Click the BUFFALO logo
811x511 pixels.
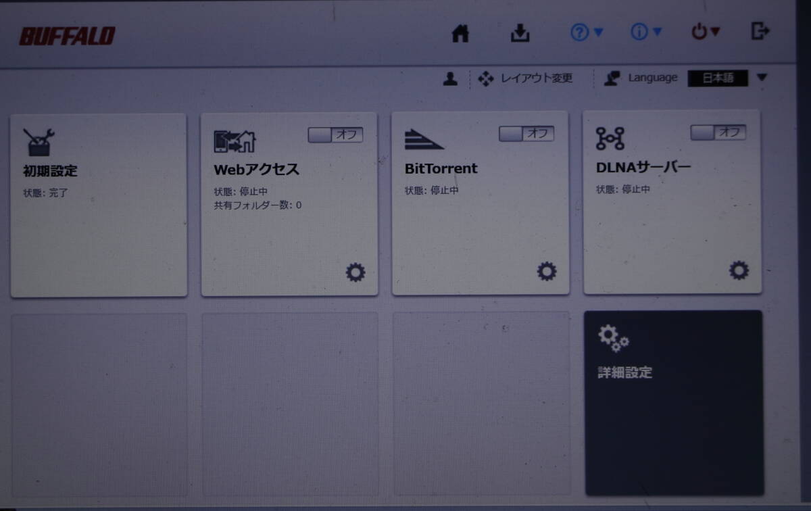(x=67, y=36)
